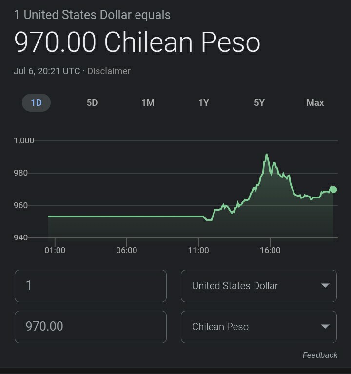Click the Feedback link

320,355
